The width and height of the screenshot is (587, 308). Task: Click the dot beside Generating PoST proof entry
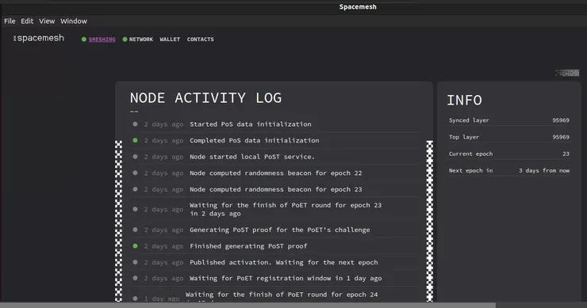[x=135, y=230]
